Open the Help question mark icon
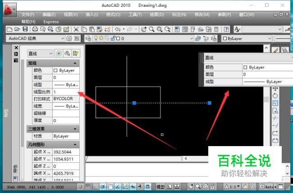The width and height of the screenshot is (293, 193). (226, 29)
